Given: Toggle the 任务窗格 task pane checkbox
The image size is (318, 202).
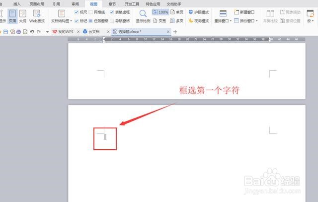Looking at the screenshot, I should [90, 21].
